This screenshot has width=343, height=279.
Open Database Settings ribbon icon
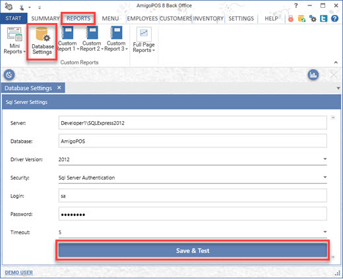click(x=43, y=34)
